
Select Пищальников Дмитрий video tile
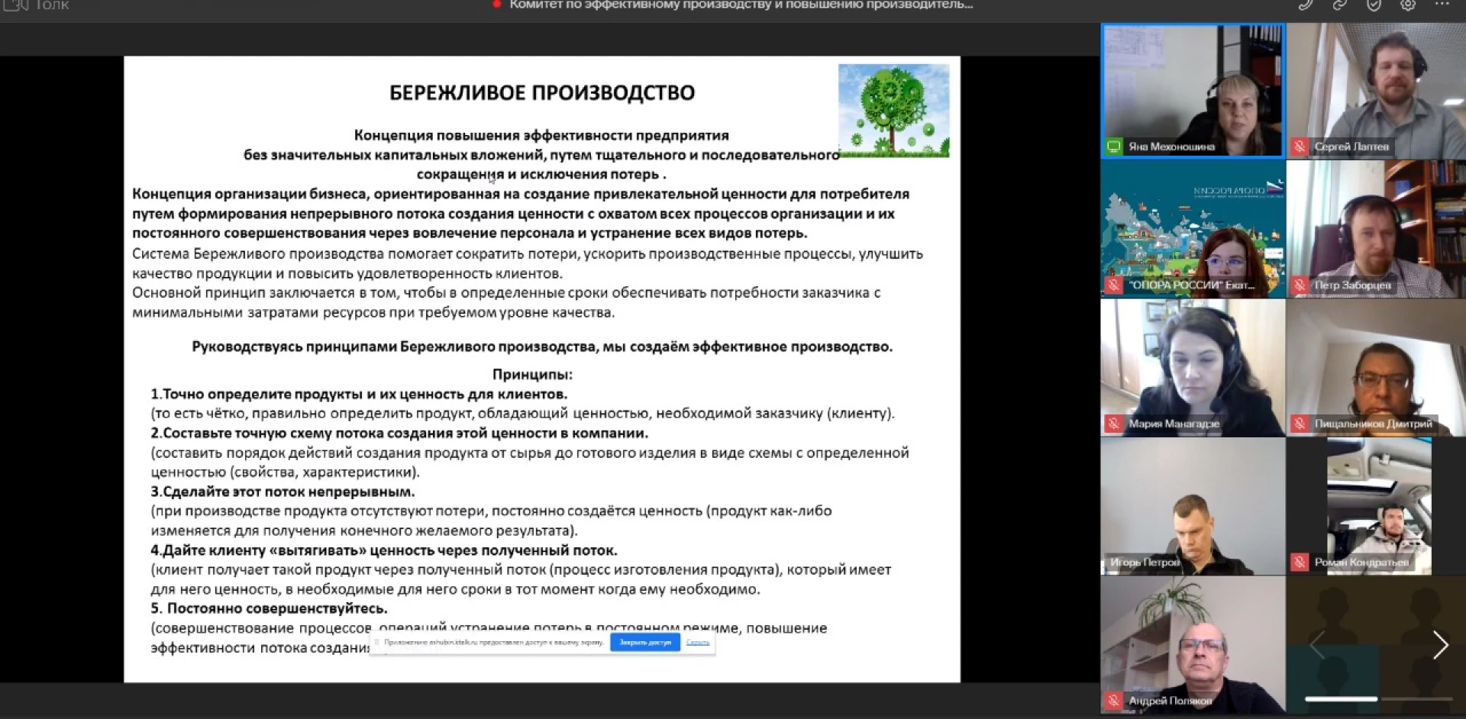[1377, 368]
